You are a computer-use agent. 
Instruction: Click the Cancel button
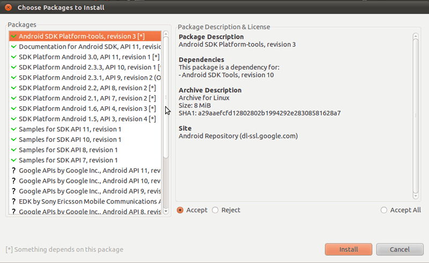(400, 249)
